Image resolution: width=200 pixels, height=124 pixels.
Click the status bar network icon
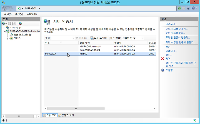(195, 120)
